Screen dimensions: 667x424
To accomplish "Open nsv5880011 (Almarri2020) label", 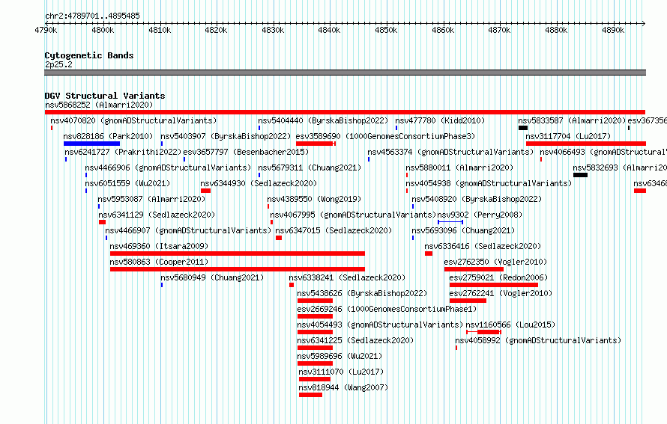I will 459,168.
